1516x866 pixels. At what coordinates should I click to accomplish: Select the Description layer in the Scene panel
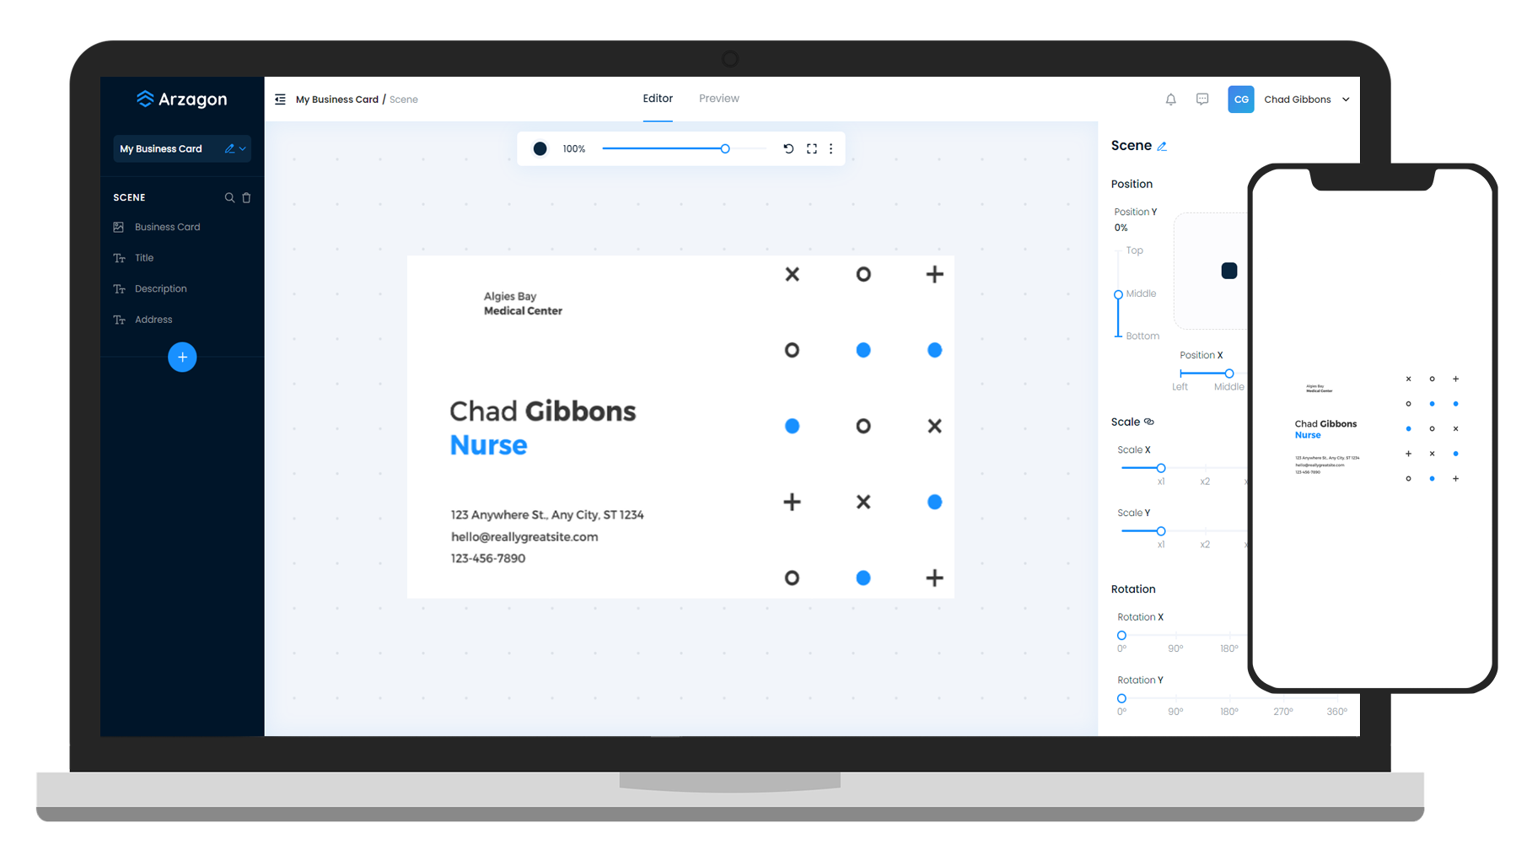(160, 288)
